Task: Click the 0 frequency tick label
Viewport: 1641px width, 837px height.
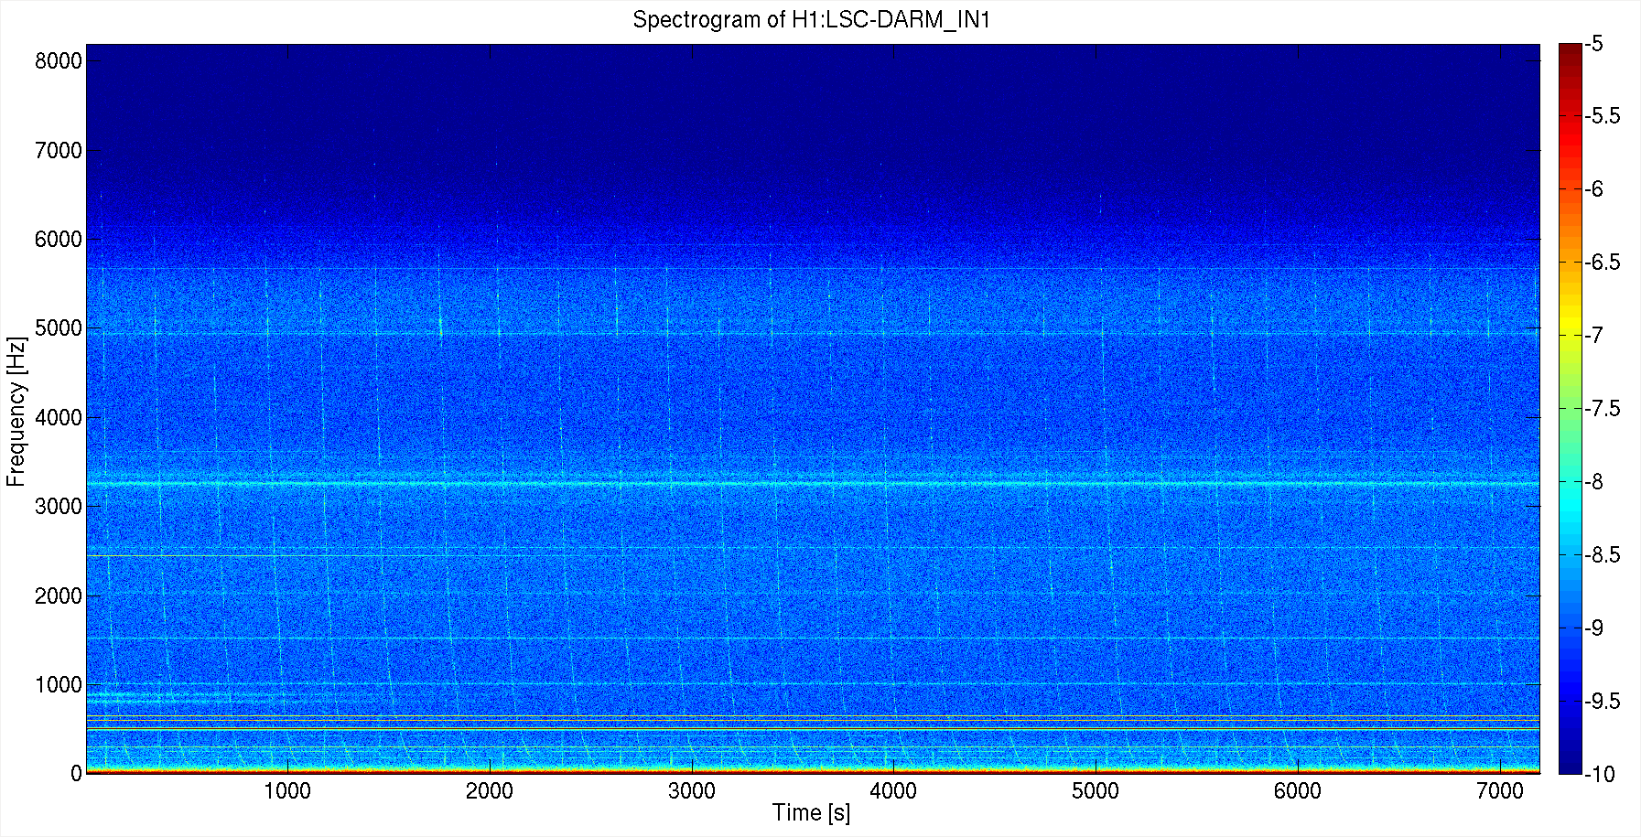Action: tap(76, 774)
